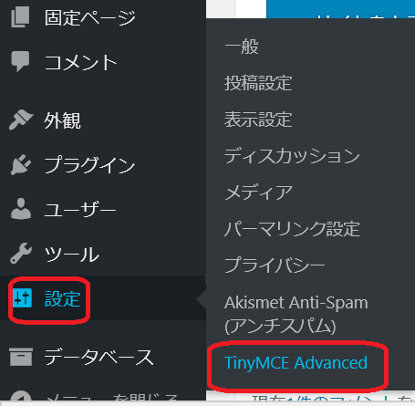Click the ツール wrench icon
Screen dimensions: 415x406
point(21,253)
